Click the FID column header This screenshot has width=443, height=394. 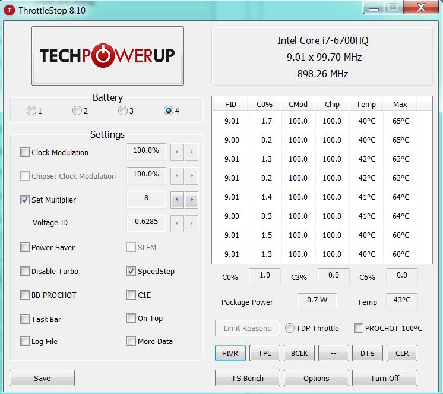pos(230,105)
